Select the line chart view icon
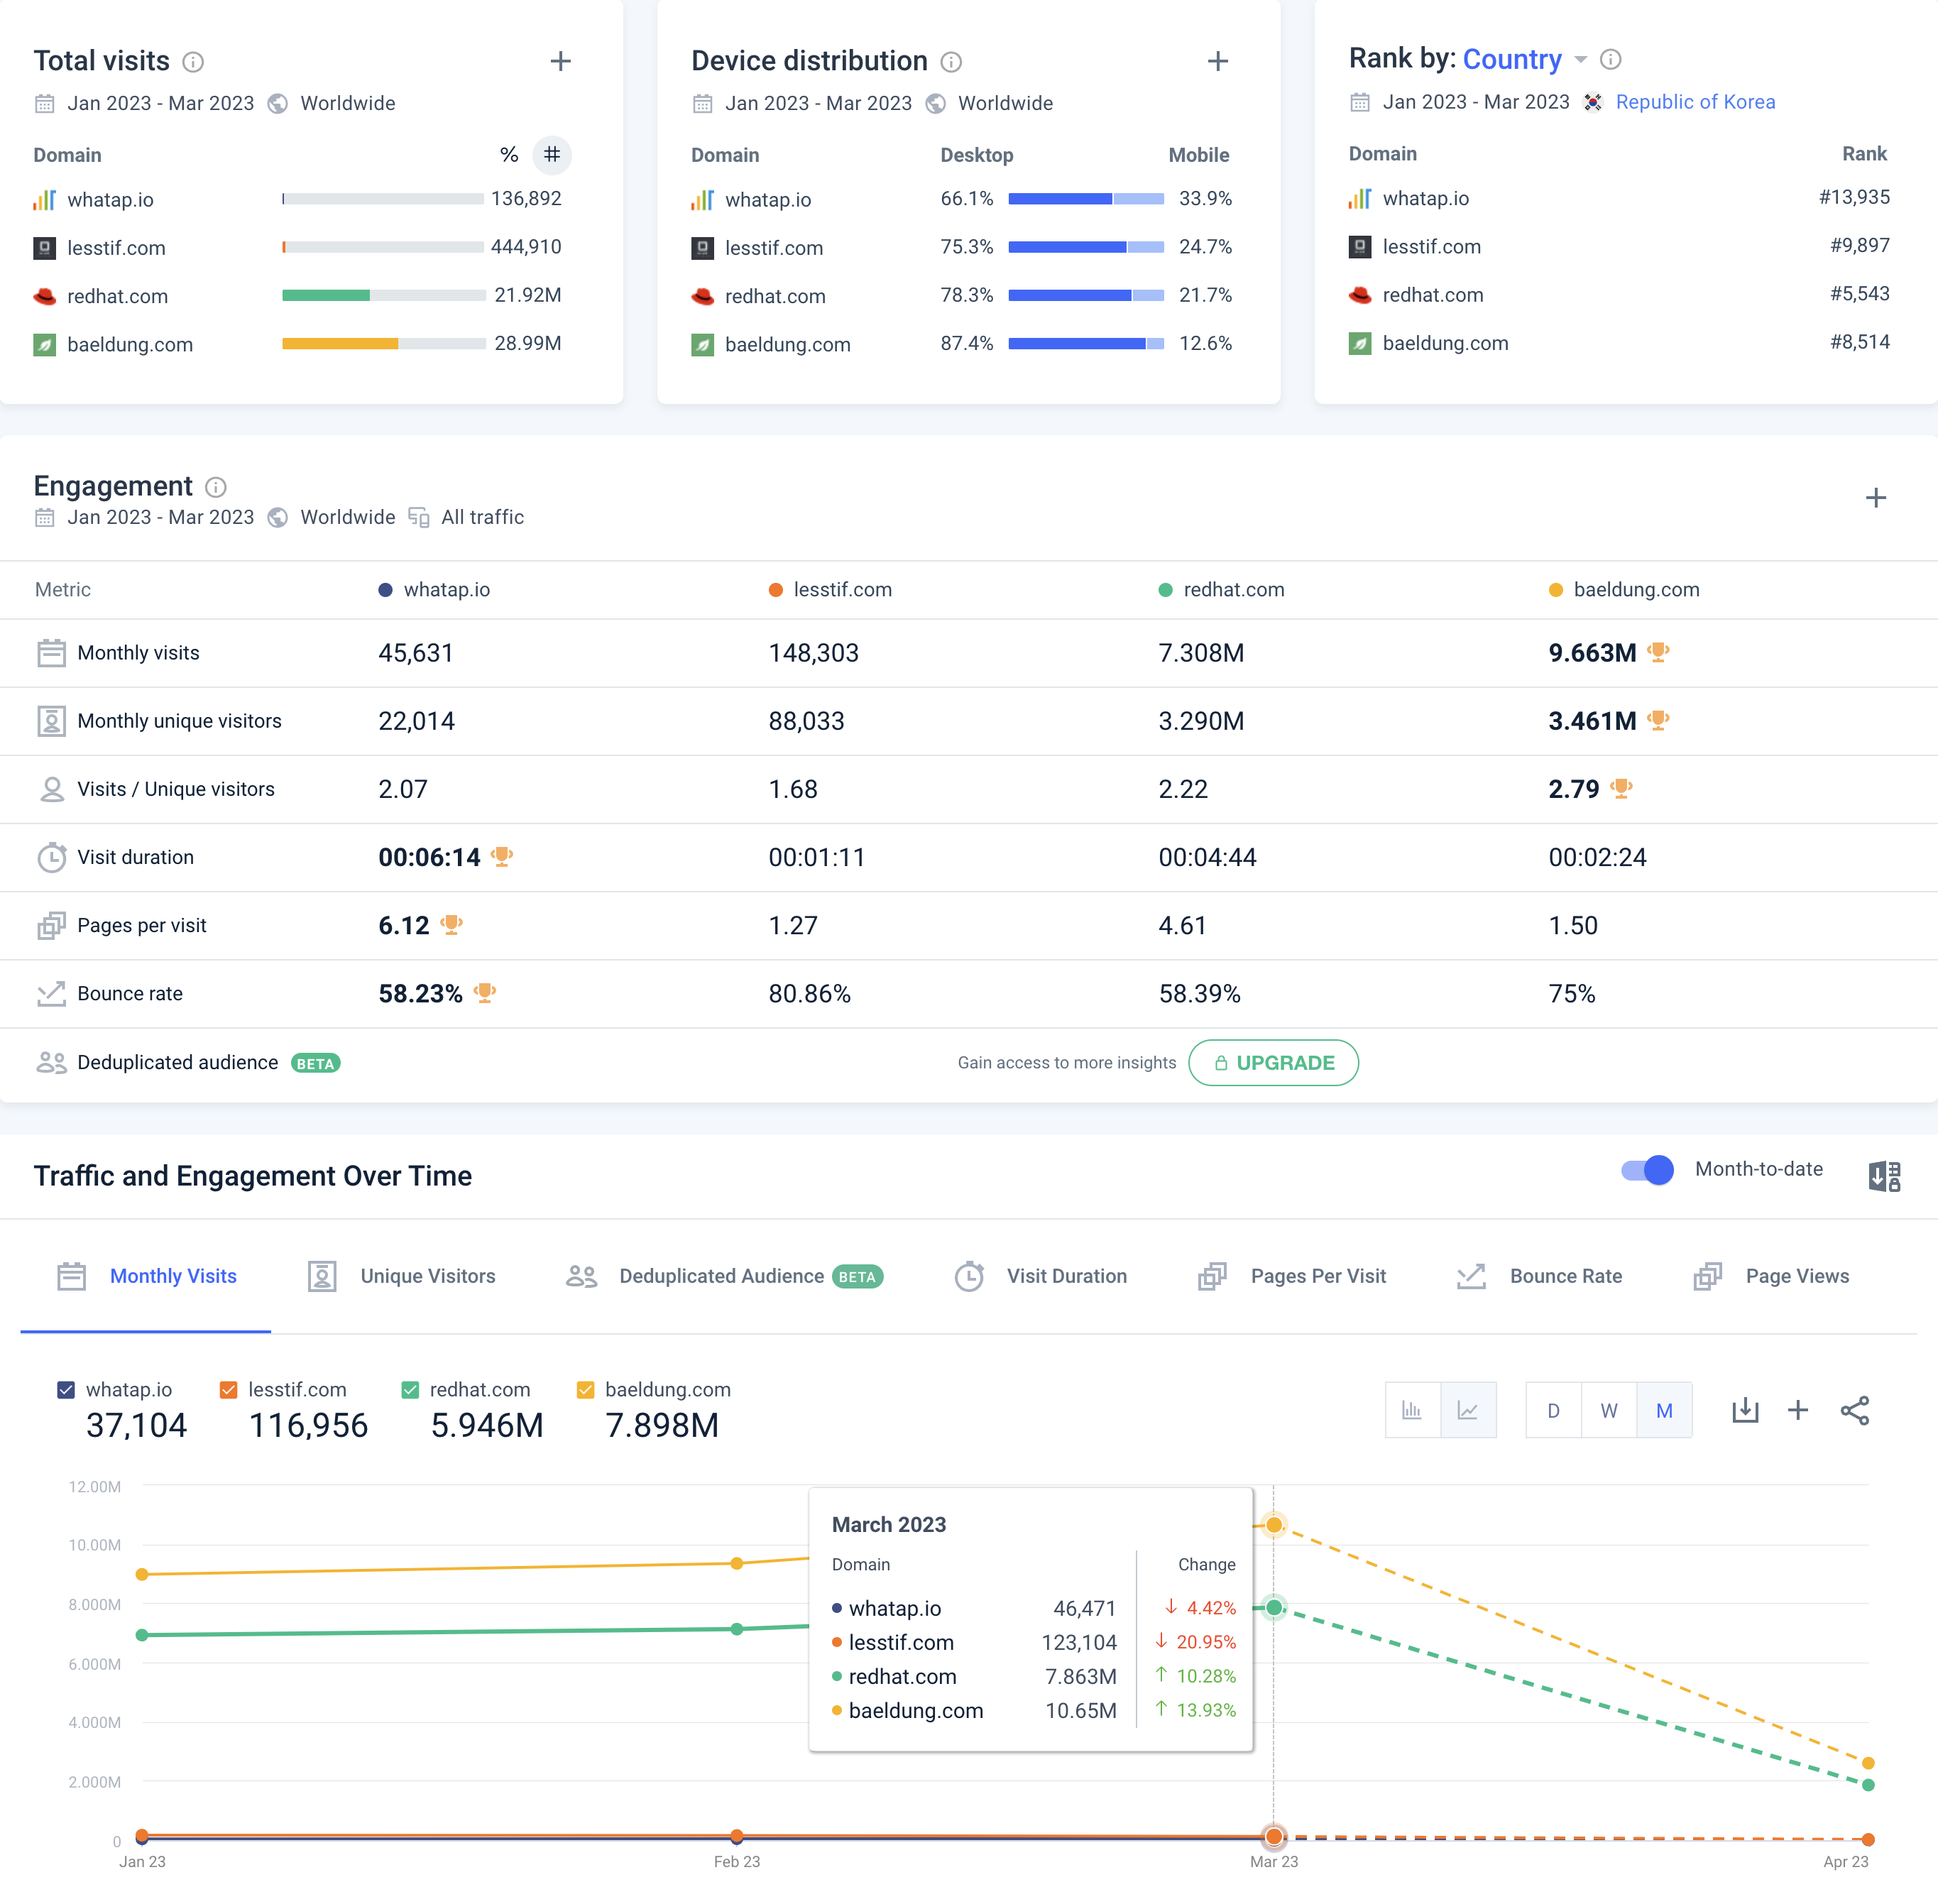The height and width of the screenshot is (1904, 1938). (x=1468, y=1410)
